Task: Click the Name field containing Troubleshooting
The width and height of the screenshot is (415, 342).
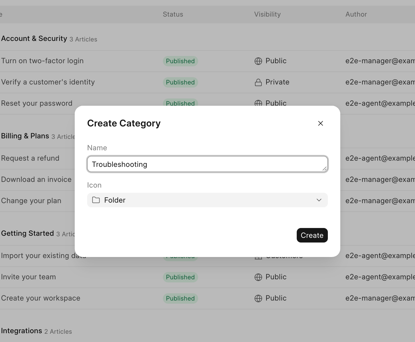Action: pos(208,164)
